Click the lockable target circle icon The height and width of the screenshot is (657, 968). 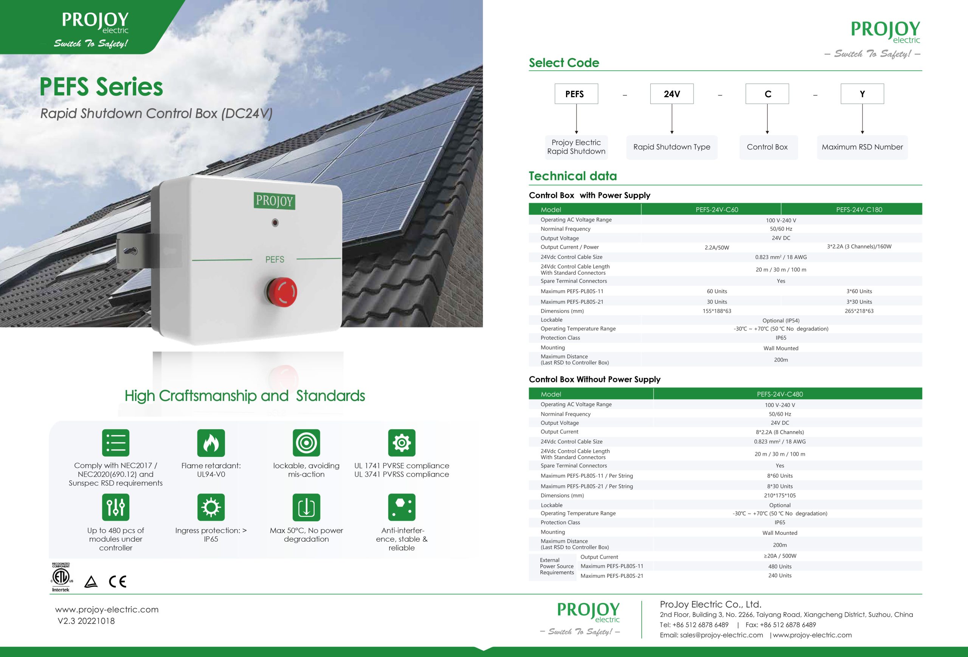click(306, 443)
